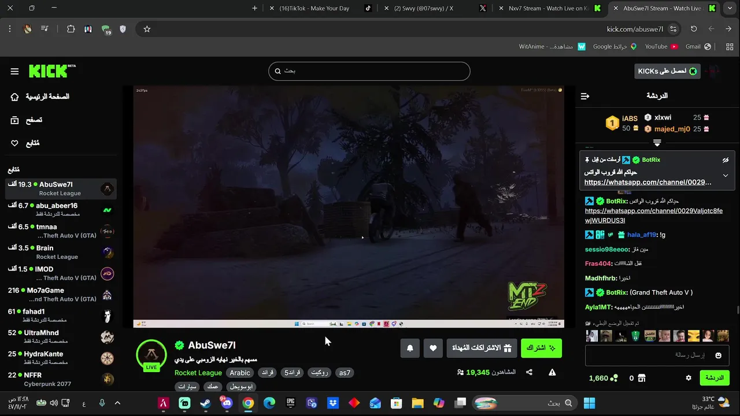Open the site information icon in address bar

[x=673, y=29]
